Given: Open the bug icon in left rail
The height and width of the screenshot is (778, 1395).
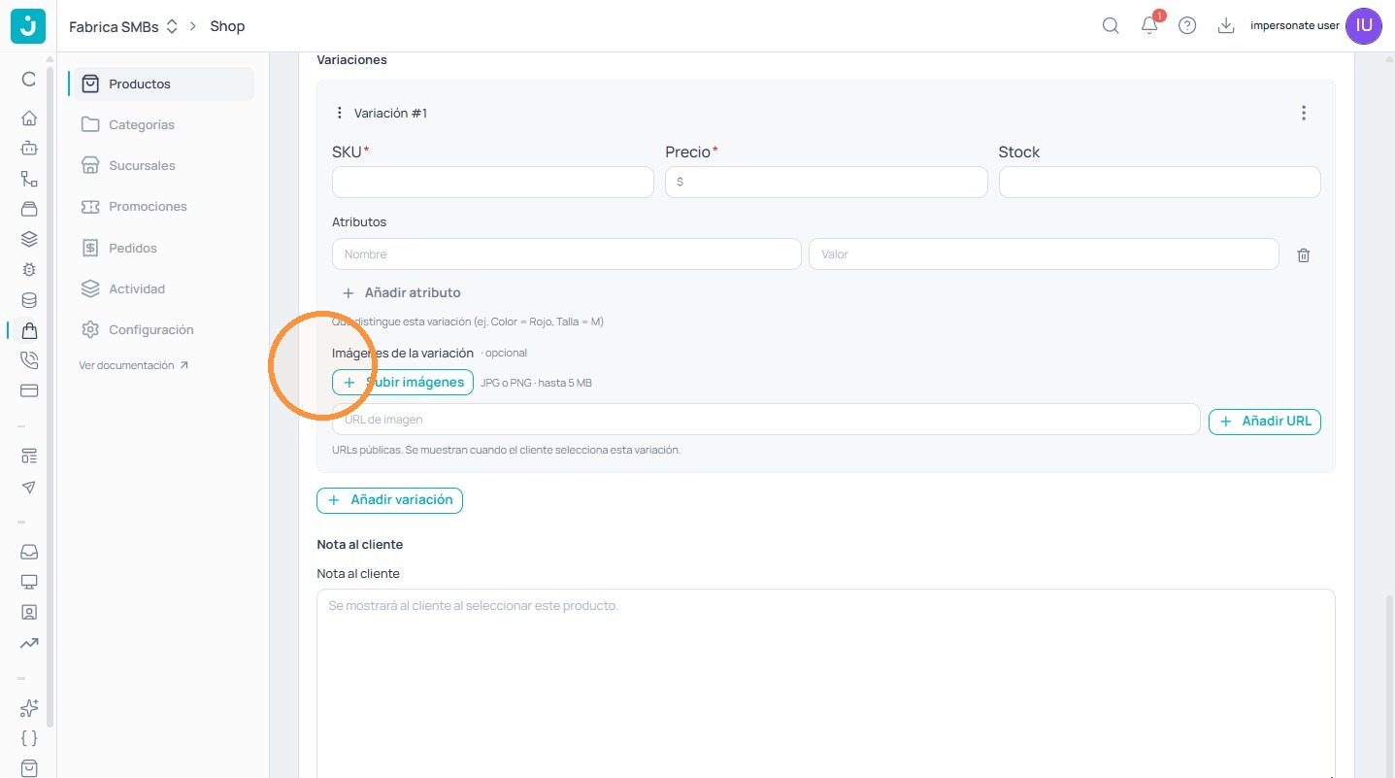Looking at the screenshot, I should 29,269.
